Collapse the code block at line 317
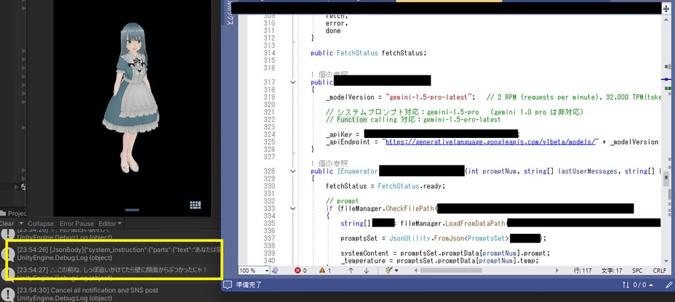Viewport: 675px width, 302px height. pyautogui.click(x=292, y=81)
